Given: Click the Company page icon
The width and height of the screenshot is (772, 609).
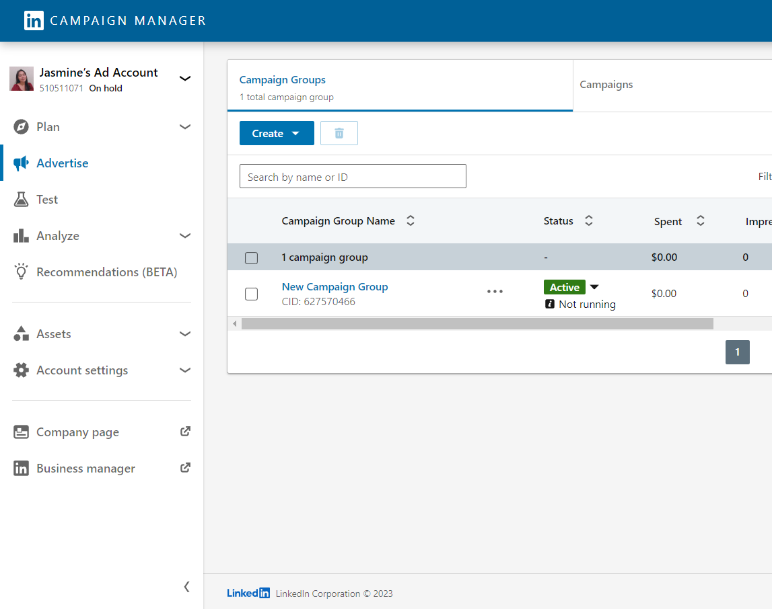Looking at the screenshot, I should (21, 432).
